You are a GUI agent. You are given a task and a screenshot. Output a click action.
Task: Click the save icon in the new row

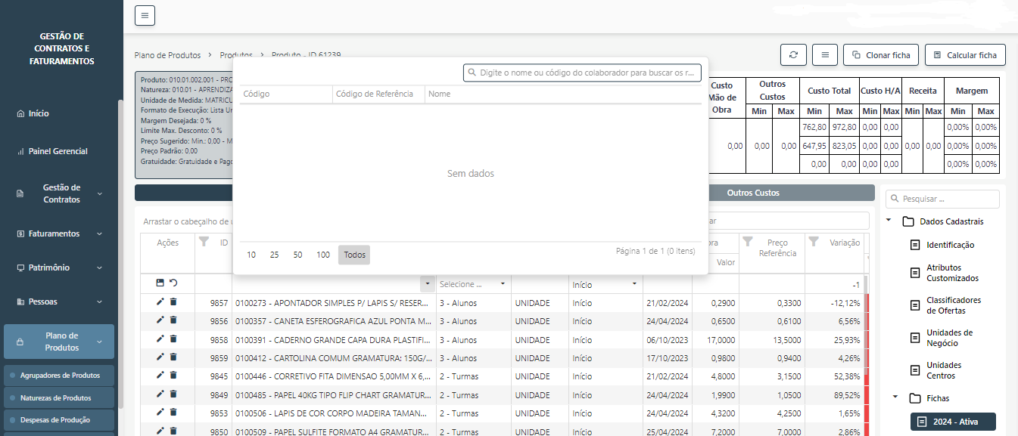160,283
